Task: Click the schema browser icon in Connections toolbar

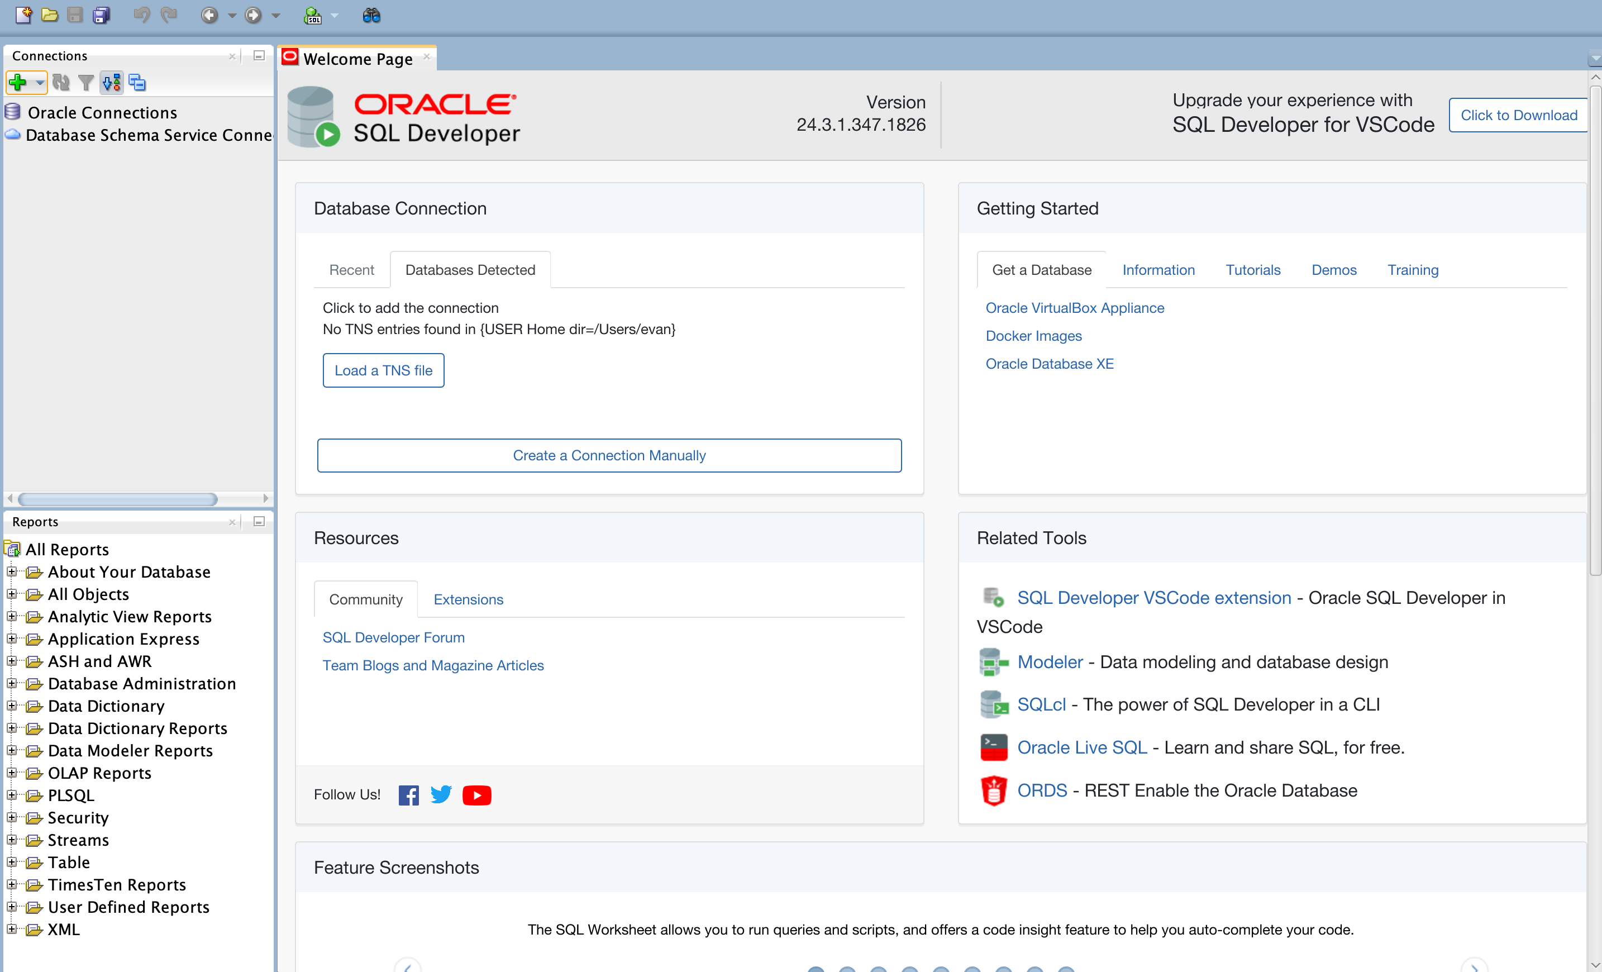Action: click(x=111, y=83)
